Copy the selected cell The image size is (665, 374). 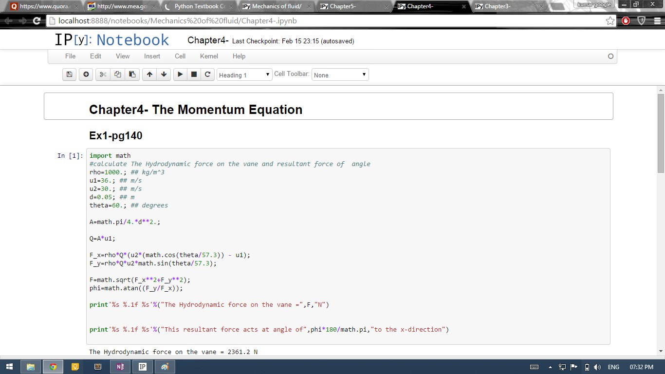[x=117, y=75]
